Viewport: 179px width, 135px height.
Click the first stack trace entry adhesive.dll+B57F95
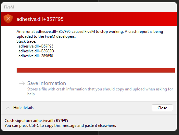pyautogui.click(x=36, y=46)
